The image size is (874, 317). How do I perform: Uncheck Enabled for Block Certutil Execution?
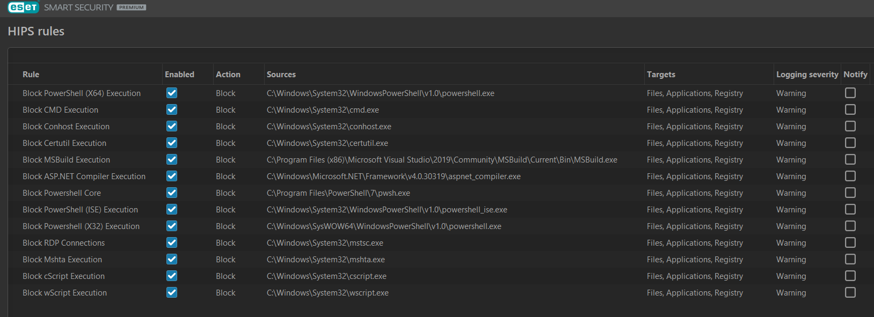tap(172, 143)
